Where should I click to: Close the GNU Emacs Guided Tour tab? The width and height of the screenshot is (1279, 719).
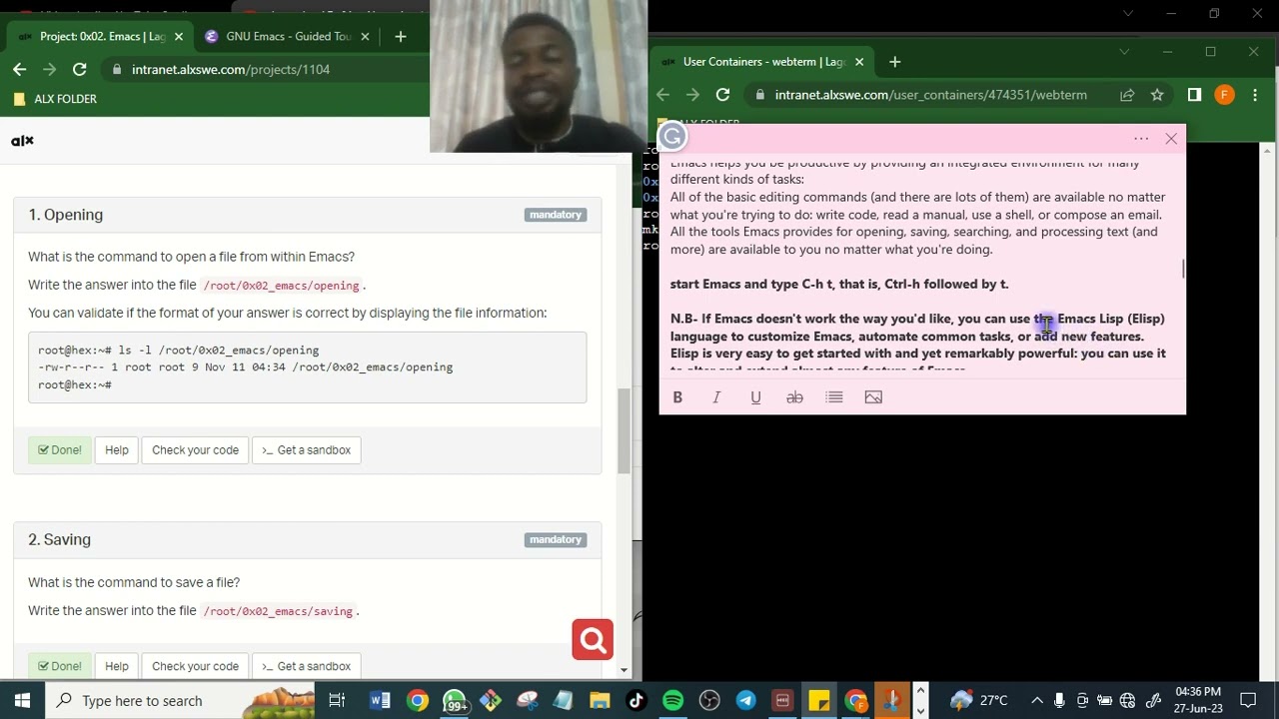click(365, 36)
